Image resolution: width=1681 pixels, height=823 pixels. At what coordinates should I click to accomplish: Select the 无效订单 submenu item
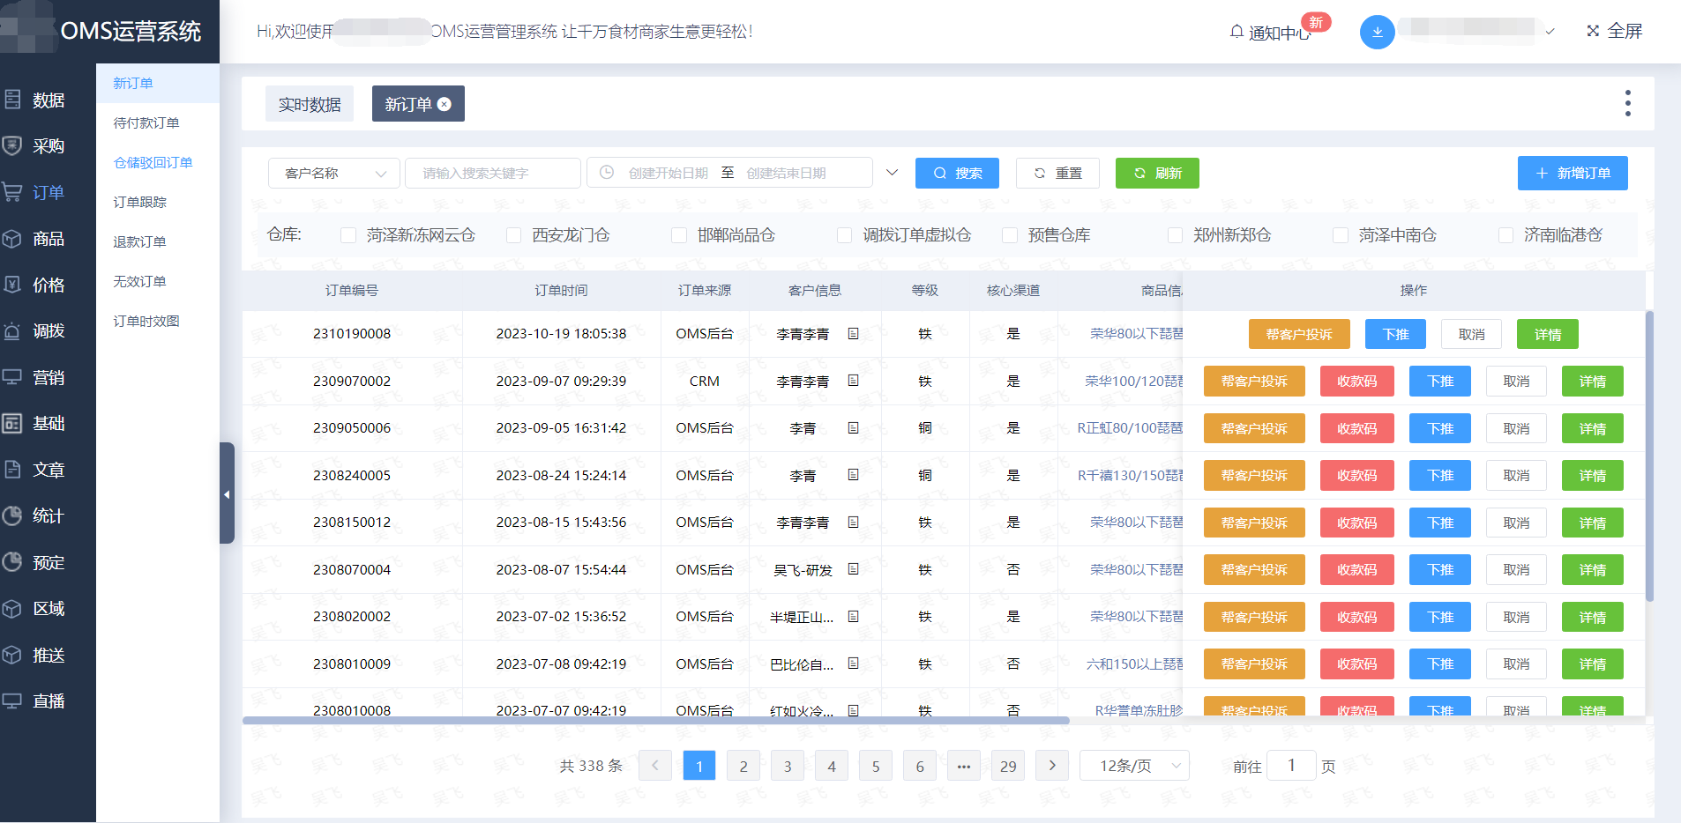(158, 281)
